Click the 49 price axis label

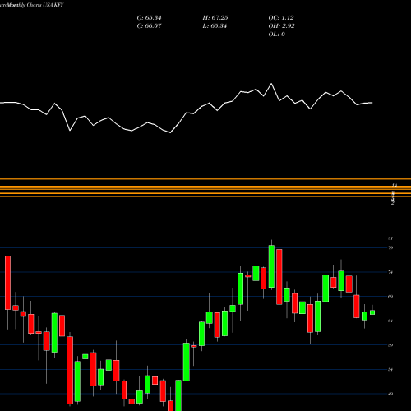(x=390, y=394)
